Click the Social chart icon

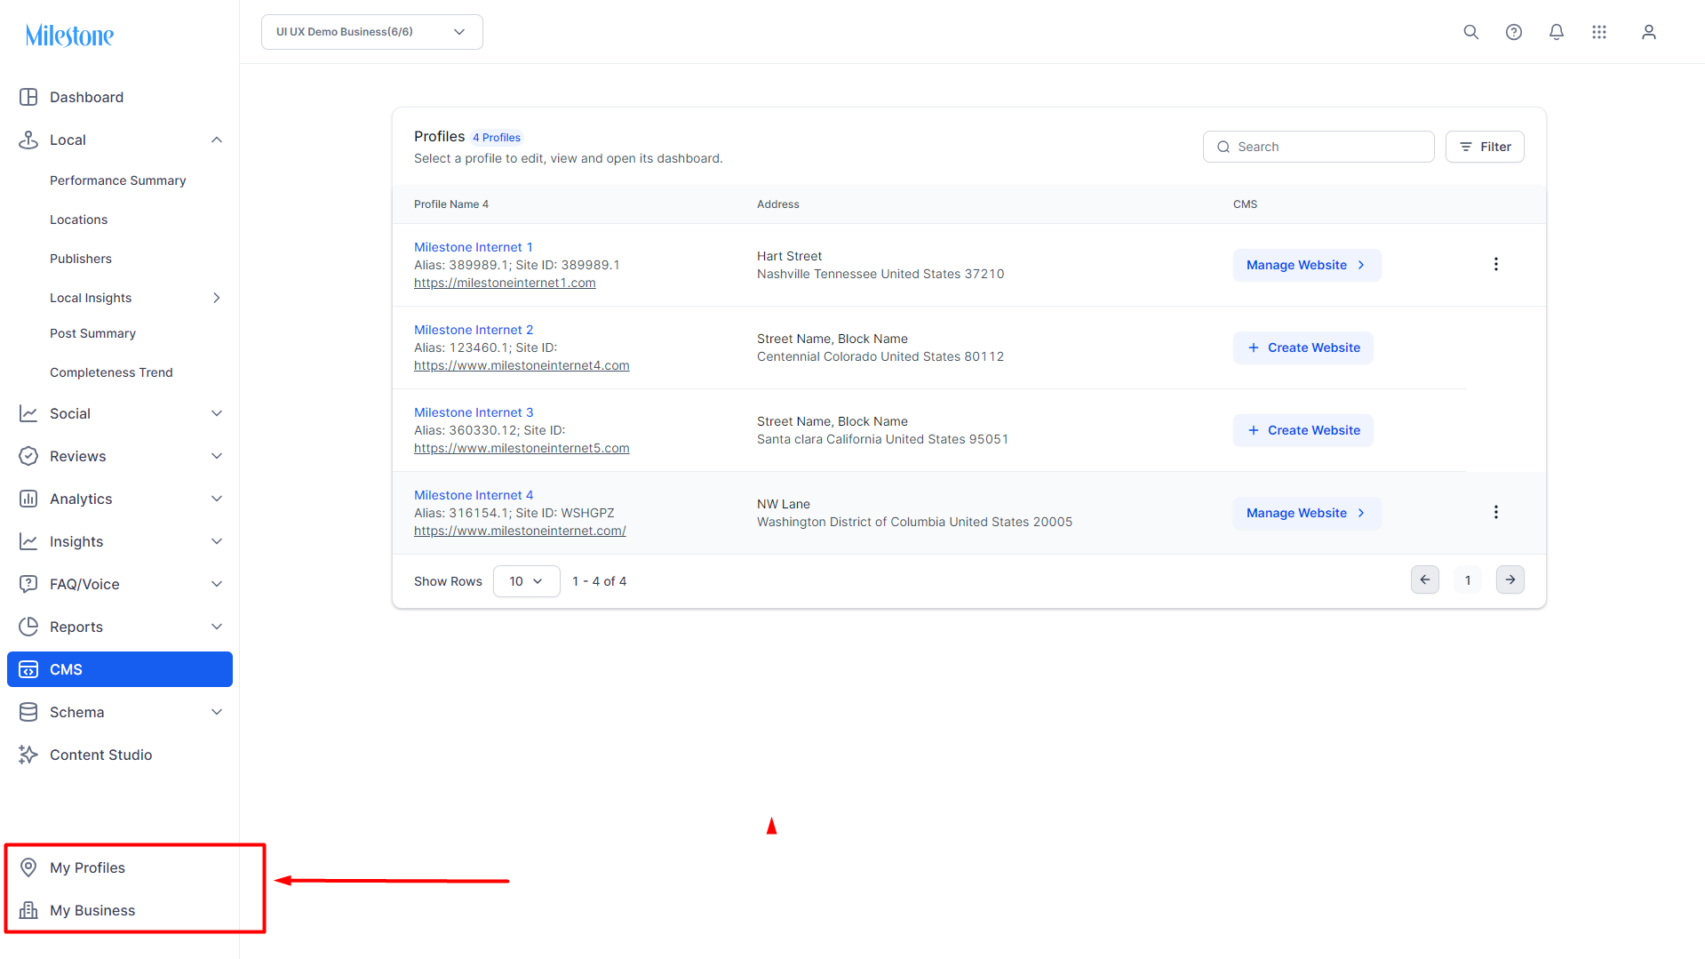pyautogui.click(x=28, y=413)
